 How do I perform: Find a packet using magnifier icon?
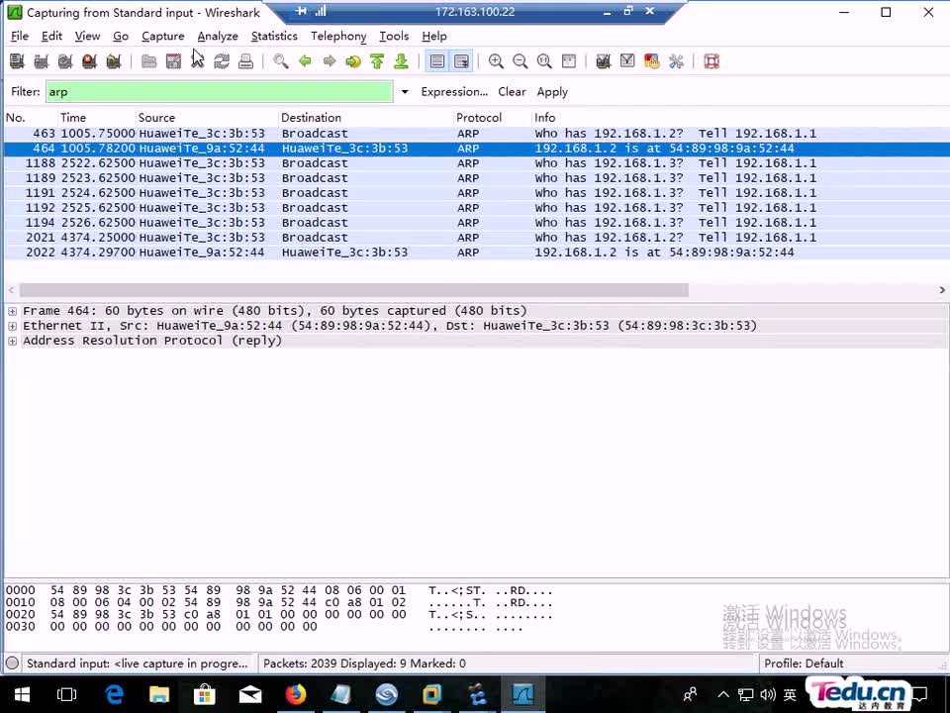pos(280,61)
